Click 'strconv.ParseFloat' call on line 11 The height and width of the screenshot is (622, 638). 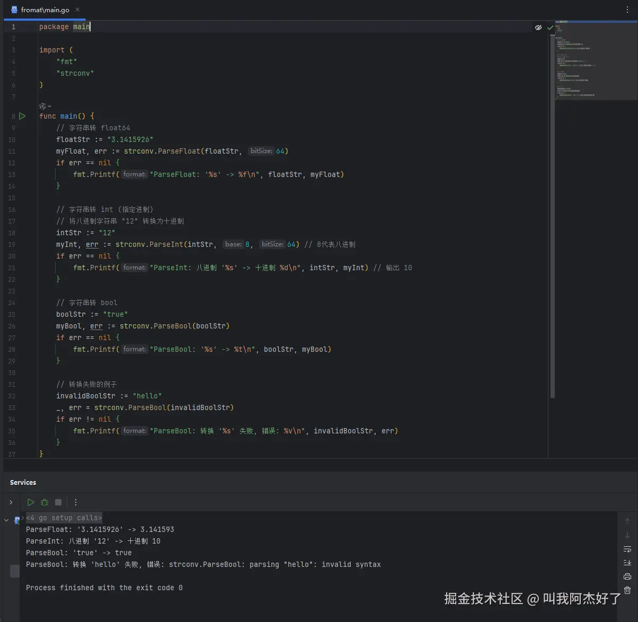tap(162, 151)
